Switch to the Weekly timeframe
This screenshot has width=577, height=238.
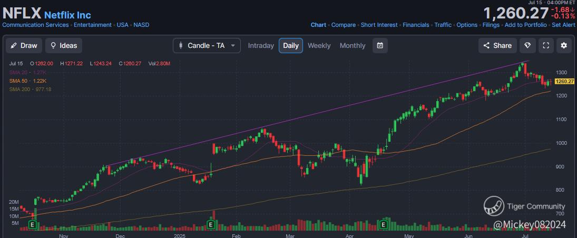tap(319, 46)
